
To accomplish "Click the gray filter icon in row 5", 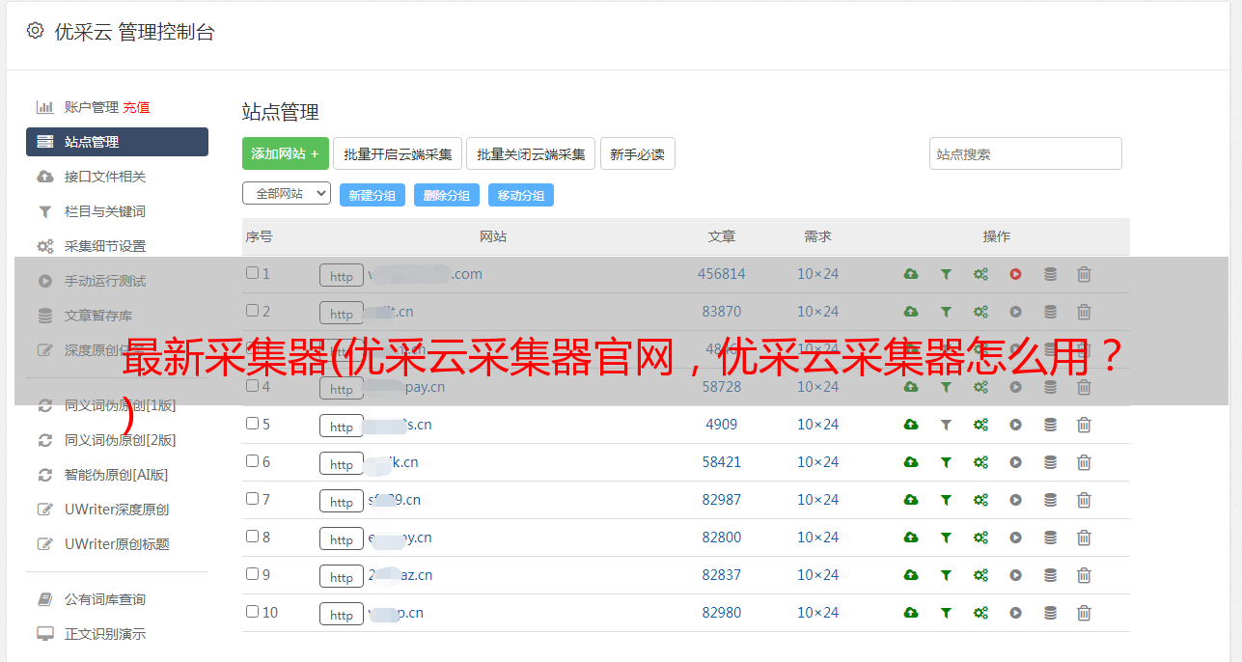I will point(946,425).
